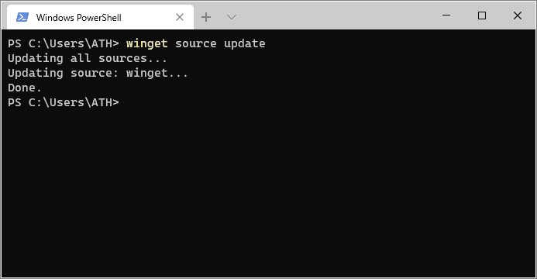Viewport: 537px width, 279px height.
Task: Click the word source in the typed command
Action: [195, 44]
